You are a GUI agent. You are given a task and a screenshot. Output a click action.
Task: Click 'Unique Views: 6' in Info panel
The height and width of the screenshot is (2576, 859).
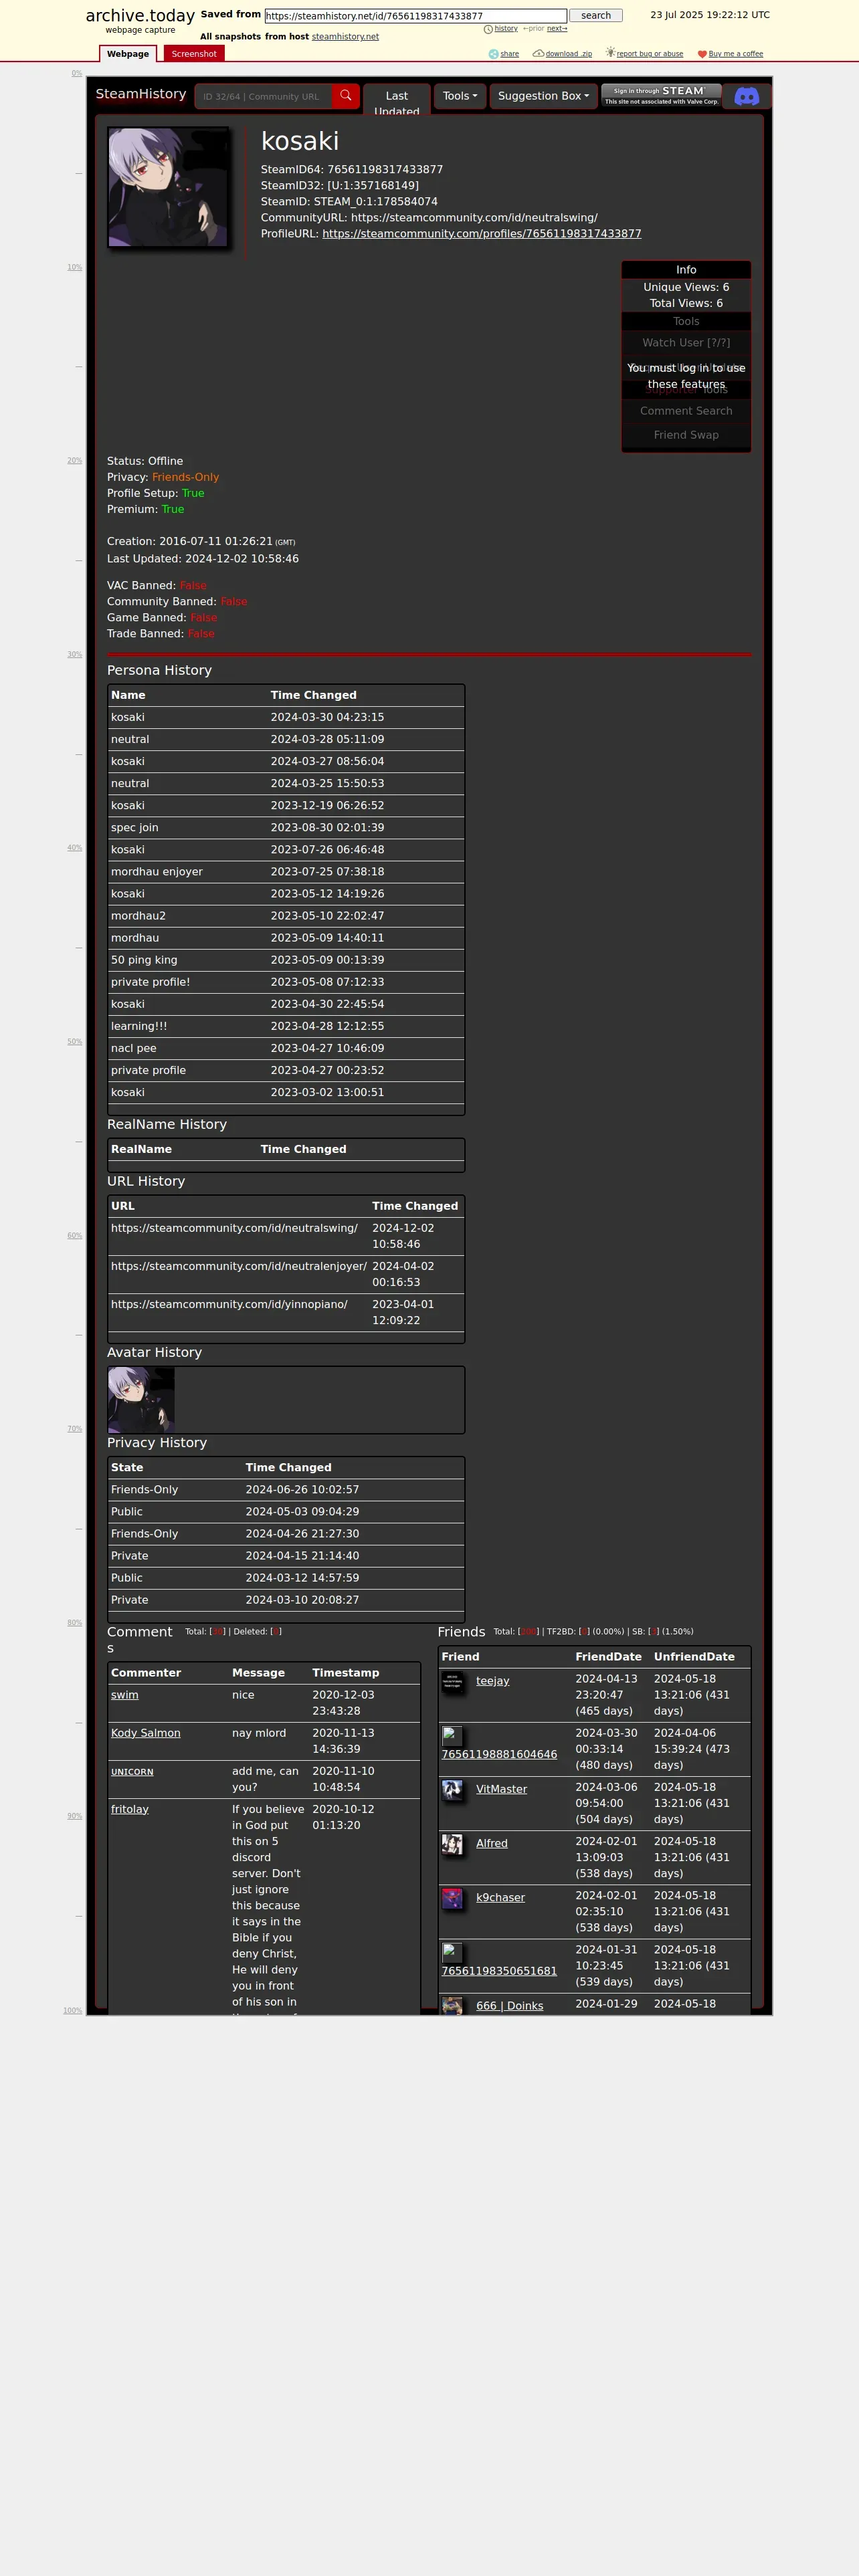686,287
